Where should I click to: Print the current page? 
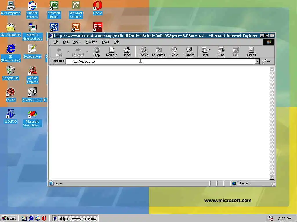[x=221, y=52]
